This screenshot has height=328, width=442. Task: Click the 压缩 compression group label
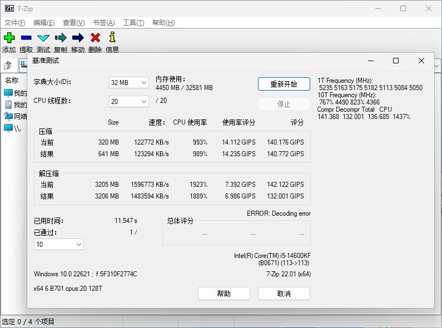tap(46, 131)
